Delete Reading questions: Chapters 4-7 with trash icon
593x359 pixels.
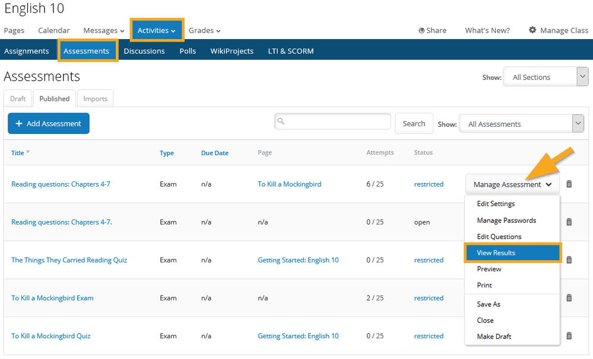(x=569, y=184)
